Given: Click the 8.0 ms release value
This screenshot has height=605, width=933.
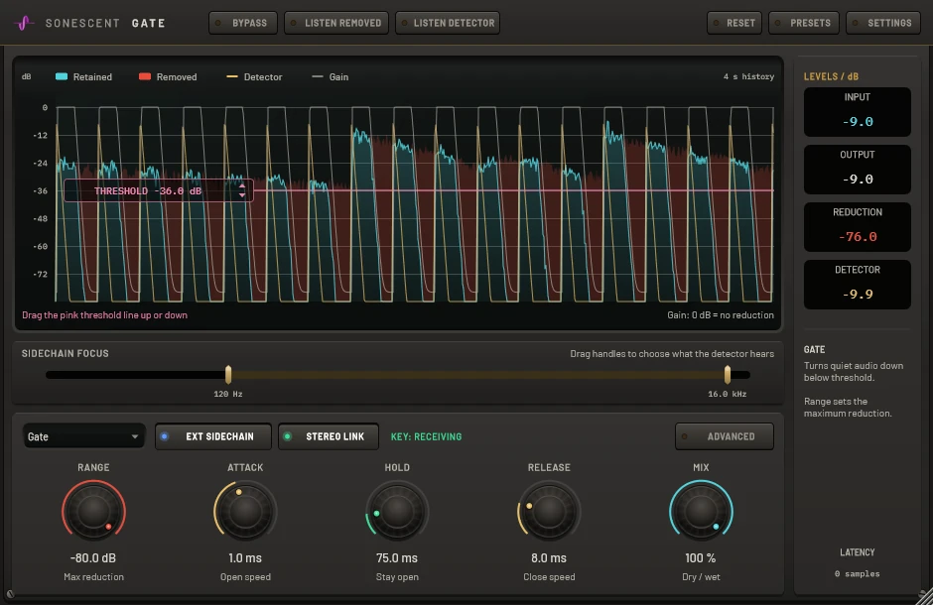Looking at the screenshot, I should pos(549,558).
